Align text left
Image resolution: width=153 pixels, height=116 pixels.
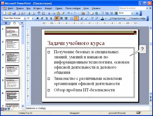pyautogui.click(x=57, y=18)
